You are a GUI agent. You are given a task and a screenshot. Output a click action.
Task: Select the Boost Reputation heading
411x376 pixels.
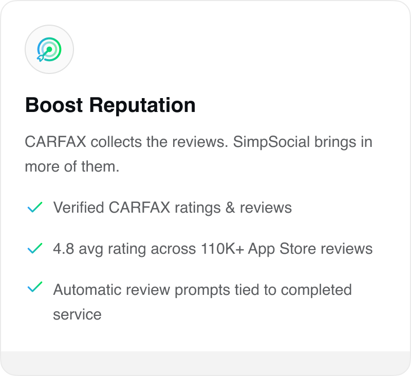pos(110,105)
